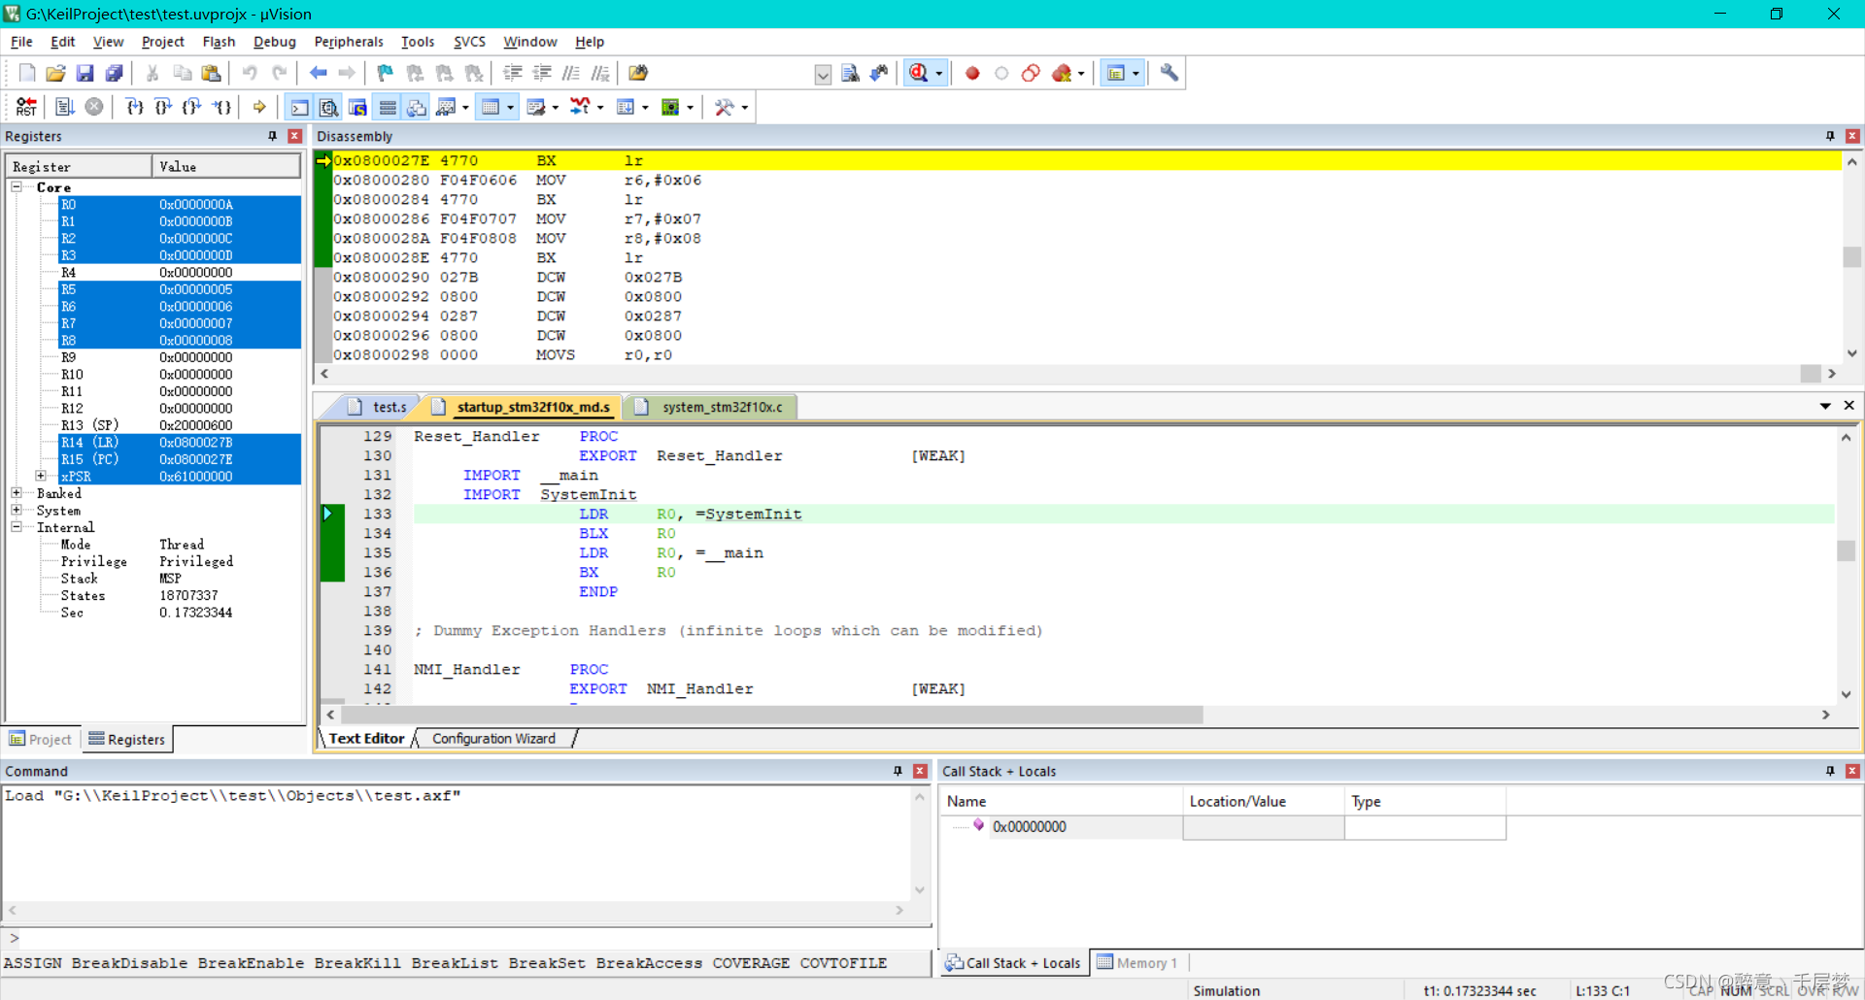
Task: Click the Indent selected lines icon
Action: coord(513,73)
